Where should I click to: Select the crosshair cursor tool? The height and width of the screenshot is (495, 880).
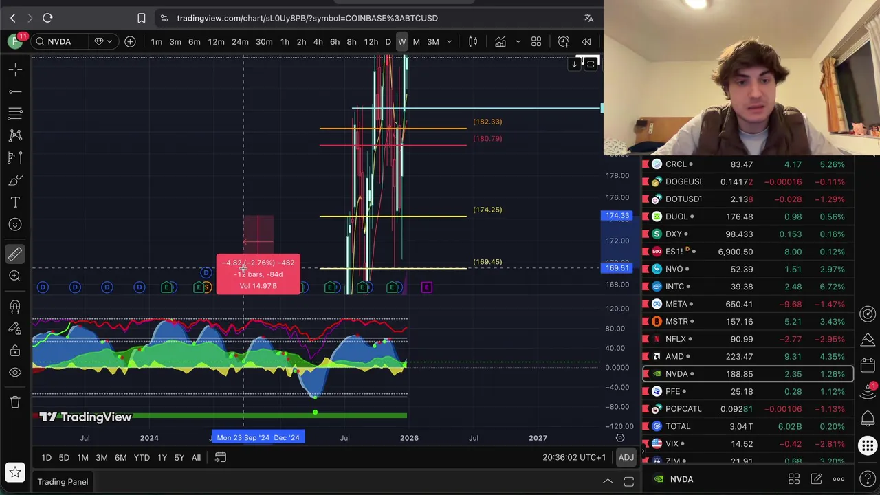[x=15, y=69]
